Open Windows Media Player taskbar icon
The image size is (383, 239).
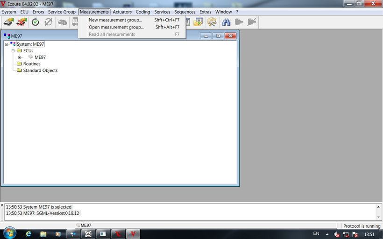[x=58, y=234]
